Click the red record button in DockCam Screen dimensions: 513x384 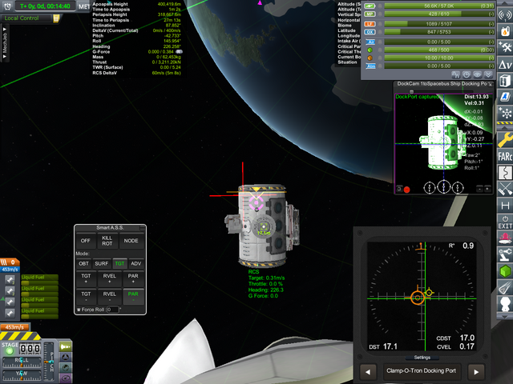[x=407, y=189]
